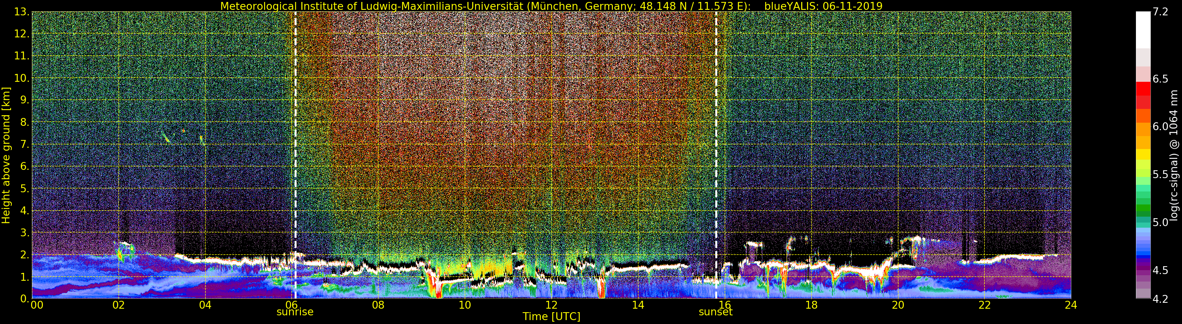
Task: Click the time axis tick label '14'
Action: pyautogui.click(x=638, y=305)
